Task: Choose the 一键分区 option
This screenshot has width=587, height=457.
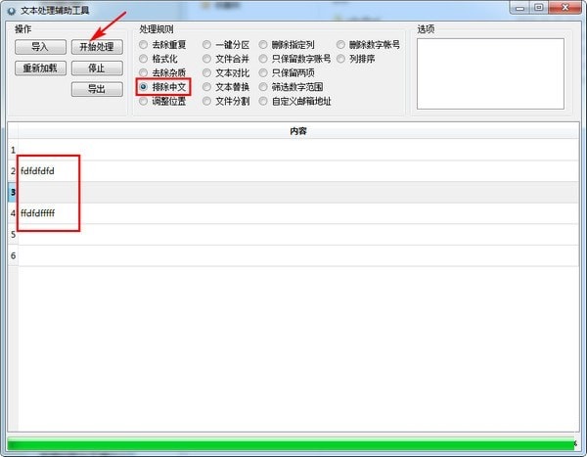Action: point(226,45)
